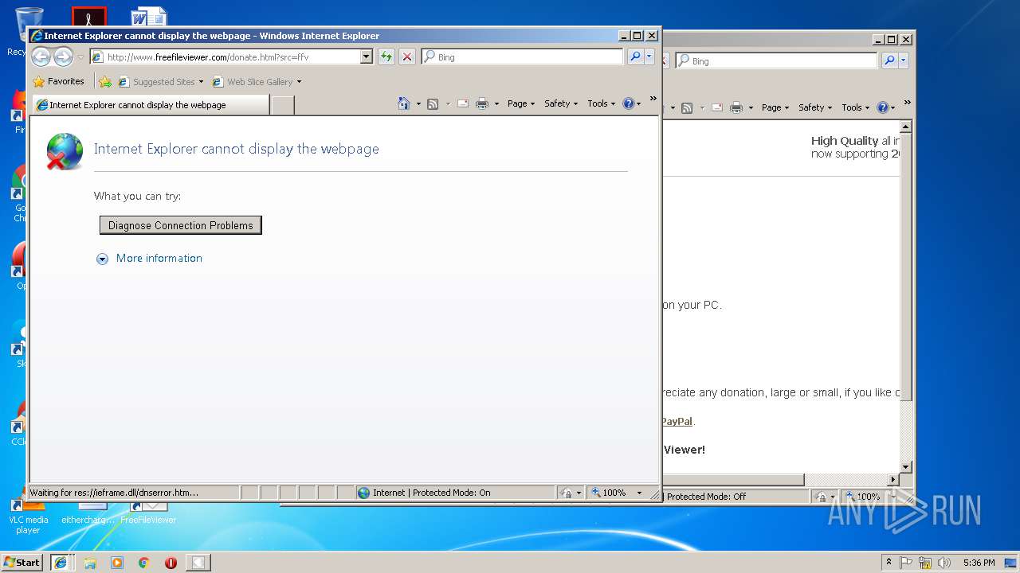Viewport: 1020px width, 573px height.
Task: Click the red Stop loading icon
Action: 407,57
